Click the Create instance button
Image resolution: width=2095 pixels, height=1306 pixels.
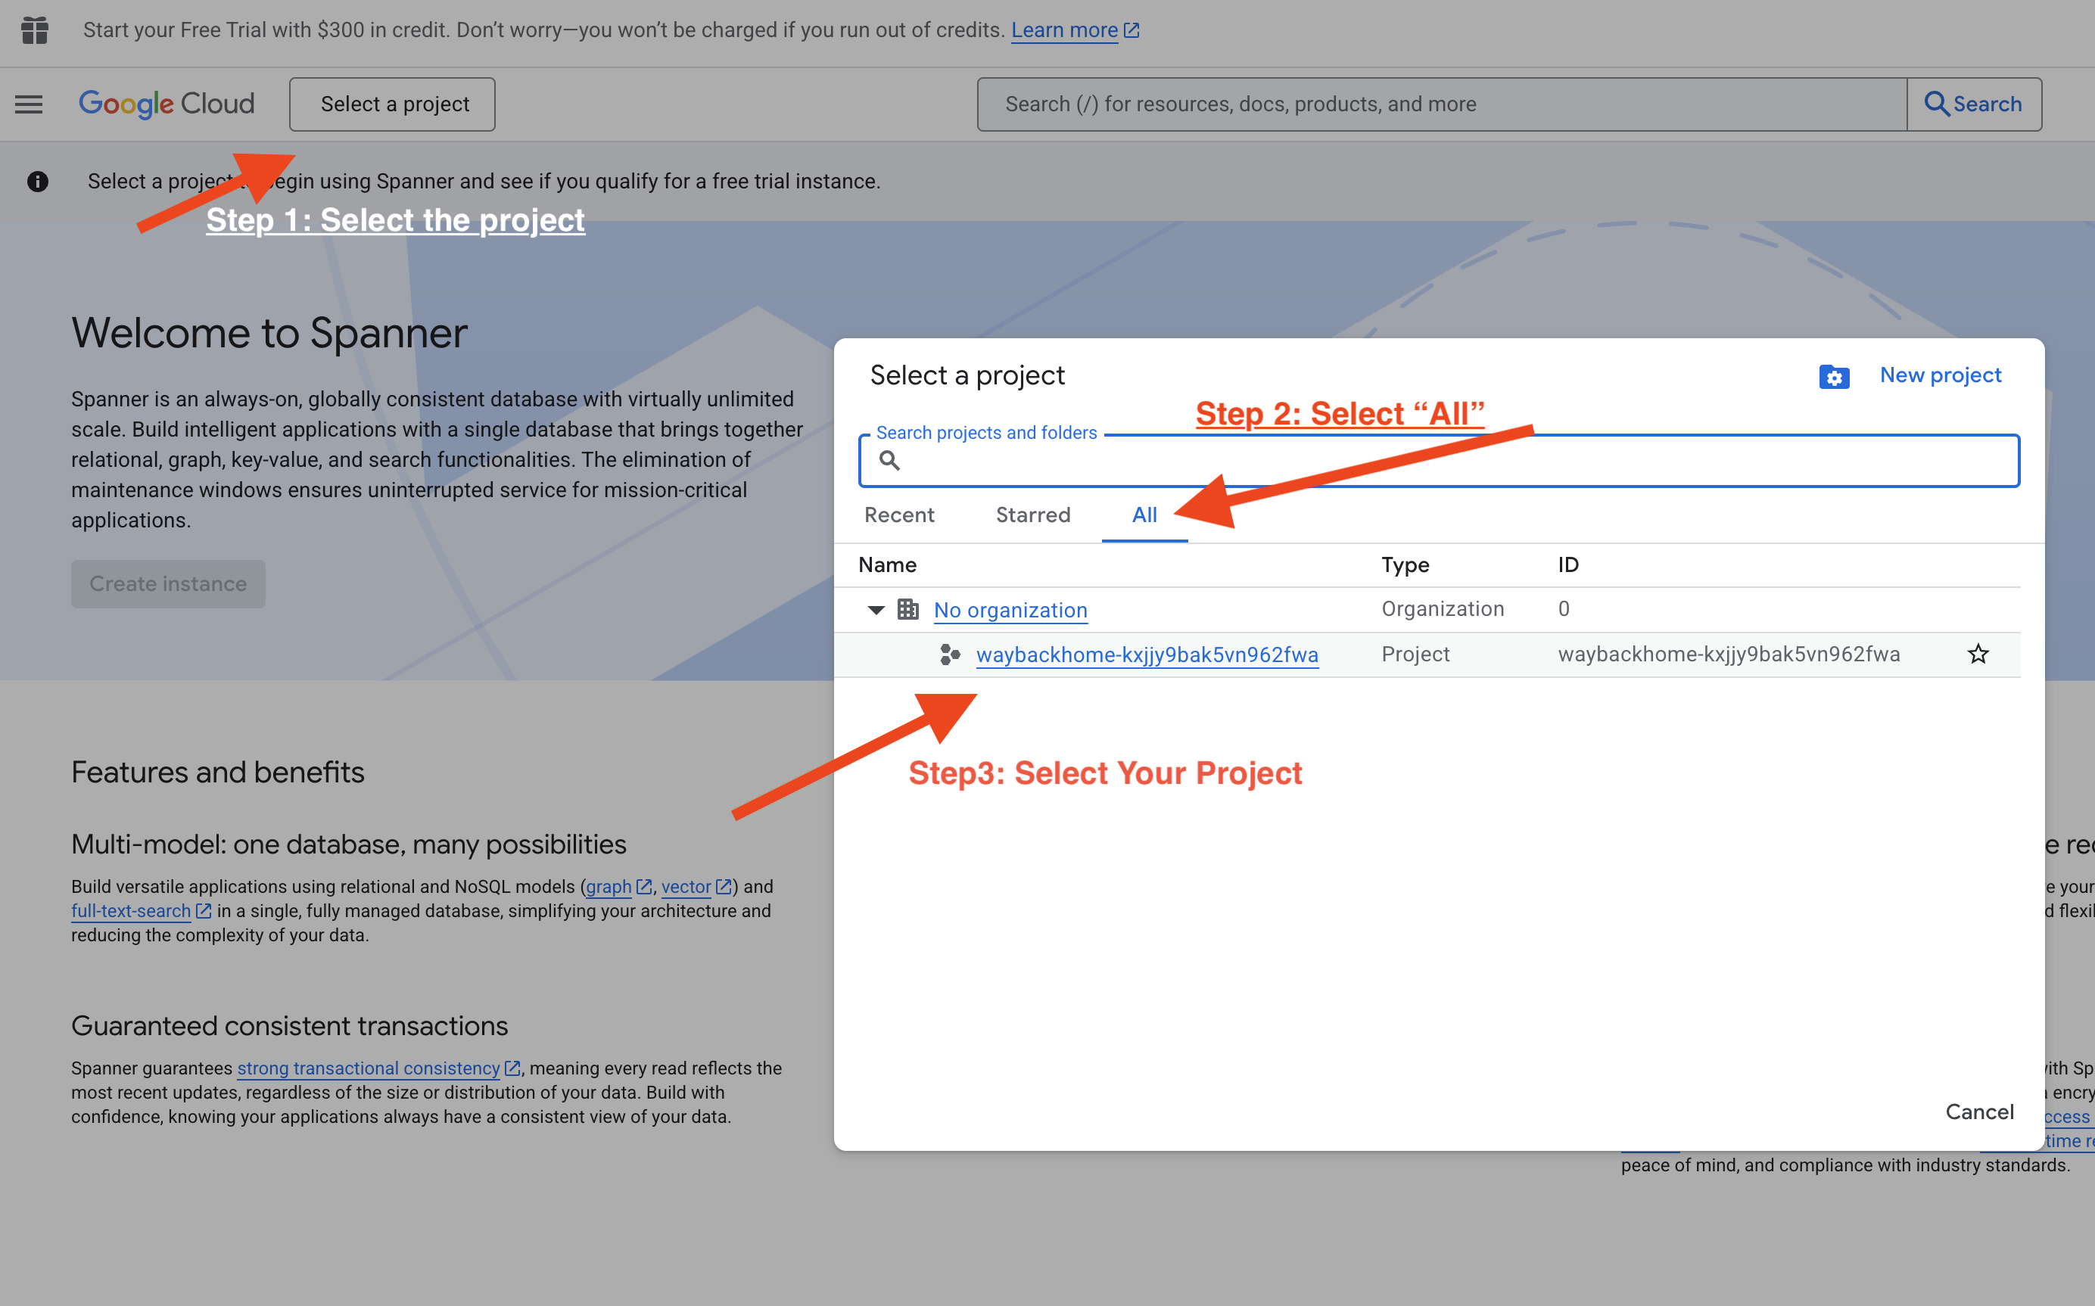coord(167,584)
